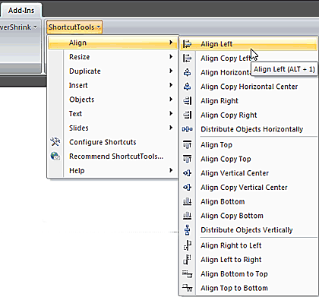
Task: Choose Align Copy Top label
Action: [x=226, y=159]
